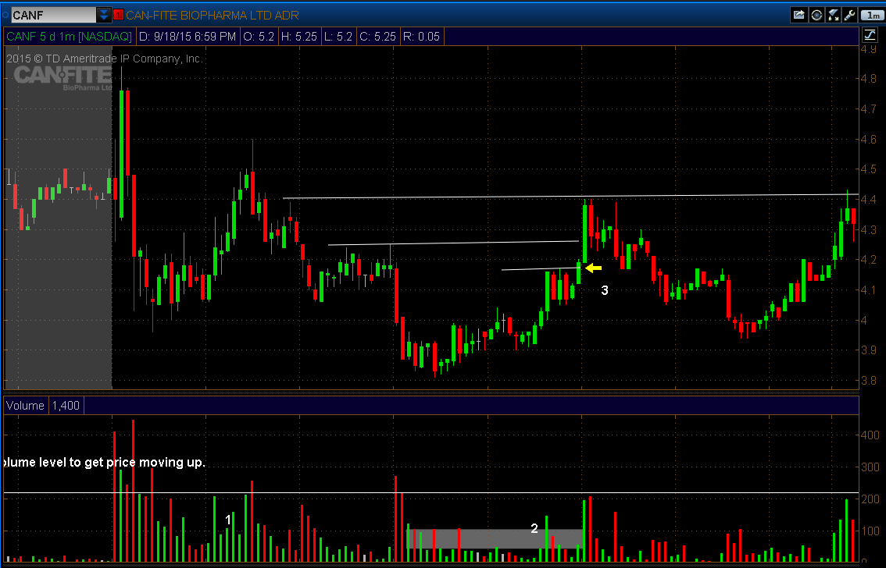Click the price axis scale icon
Screen dimensions: 886x568
click(870, 36)
